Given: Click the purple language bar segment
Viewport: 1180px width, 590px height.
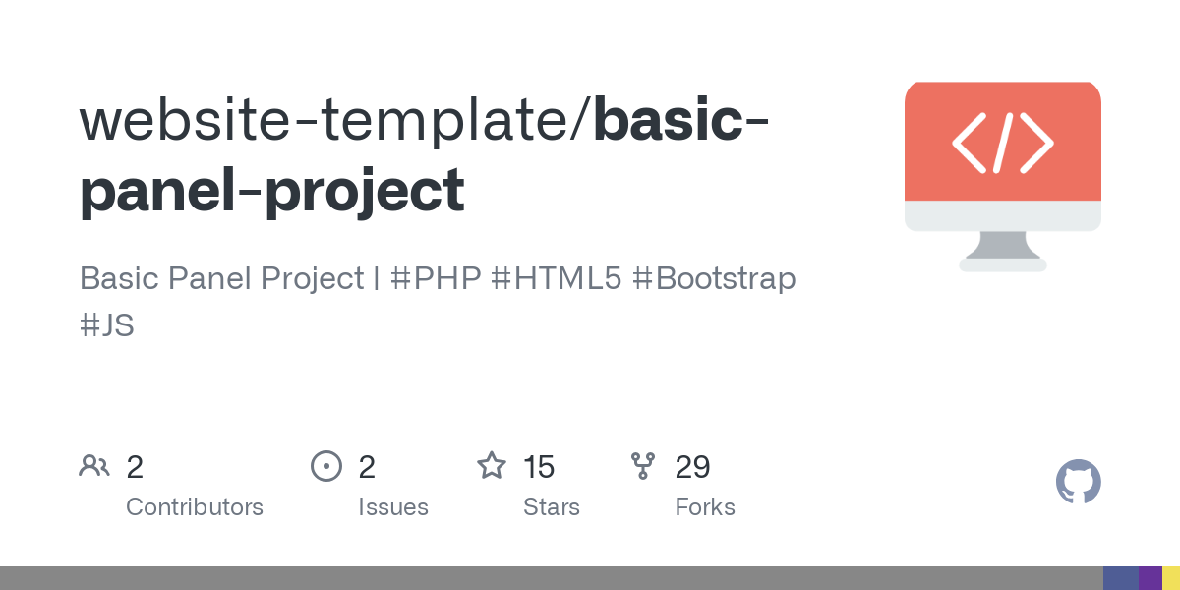Looking at the screenshot, I should tap(1150, 578).
